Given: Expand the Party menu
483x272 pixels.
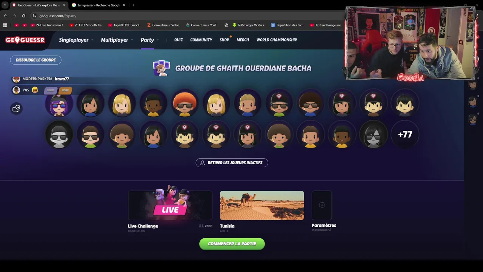Looking at the screenshot, I should 149,40.
